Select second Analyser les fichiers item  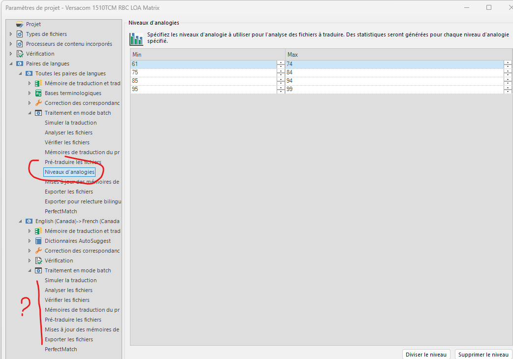pyautogui.click(x=69, y=290)
